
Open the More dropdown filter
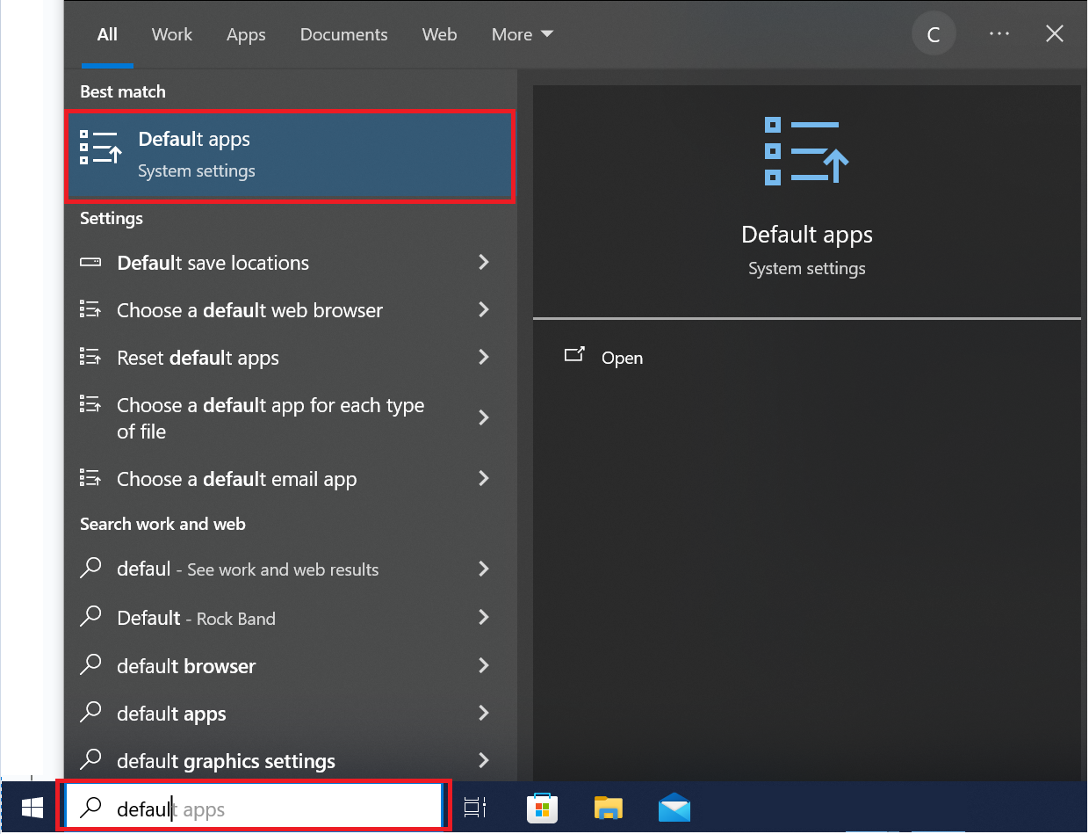(523, 34)
